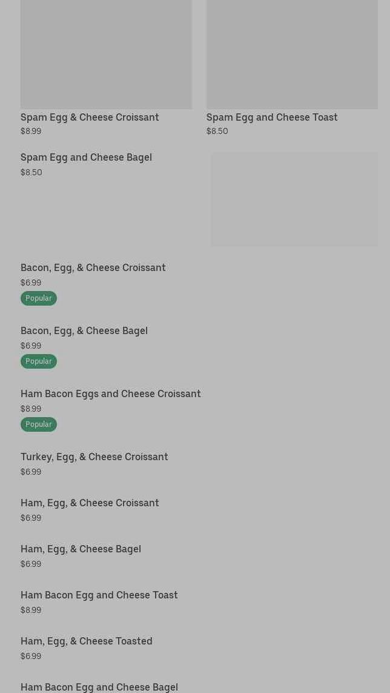Click the $6.99 price under Turkey Croissant

31,472
